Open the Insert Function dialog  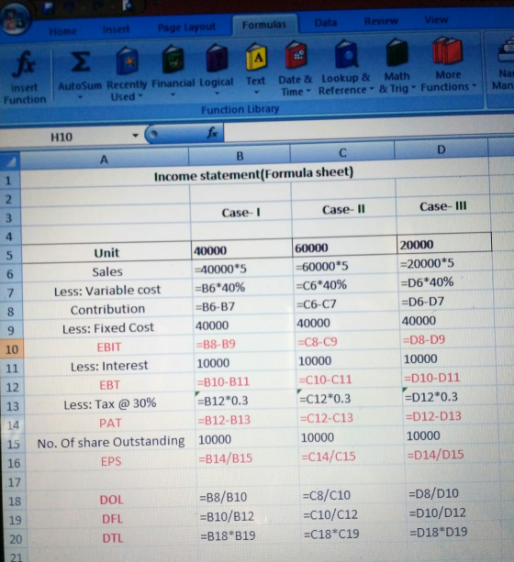[x=25, y=77]
